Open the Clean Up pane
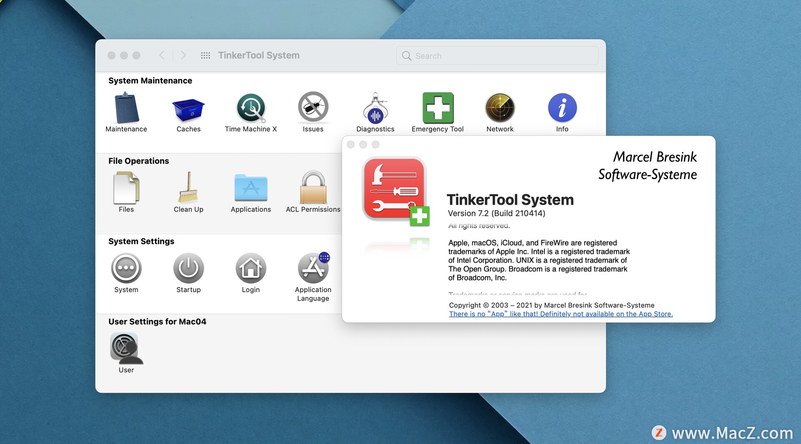 tap(189, 192)
